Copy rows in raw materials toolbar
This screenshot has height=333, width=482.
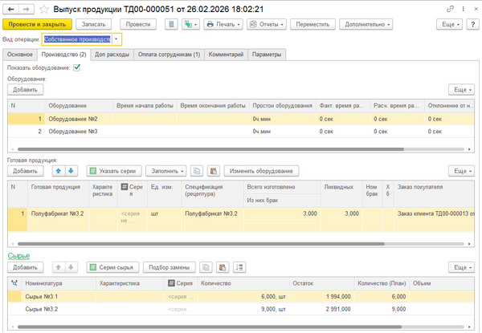[206, 266]
